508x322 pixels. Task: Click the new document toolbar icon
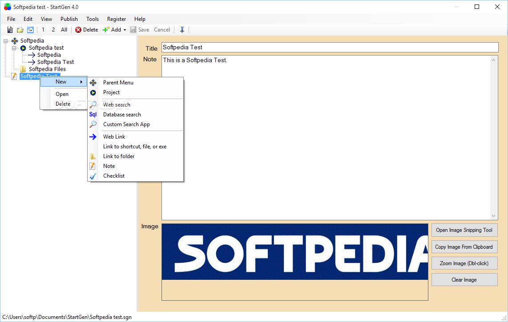pyautogui.click(x=10, y=30)
